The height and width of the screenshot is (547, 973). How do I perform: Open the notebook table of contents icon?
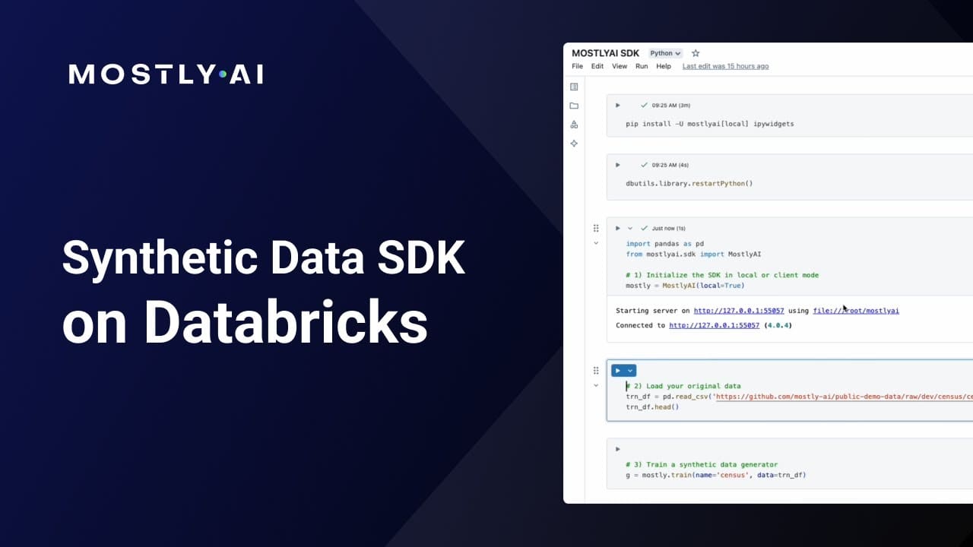point(573,86)
